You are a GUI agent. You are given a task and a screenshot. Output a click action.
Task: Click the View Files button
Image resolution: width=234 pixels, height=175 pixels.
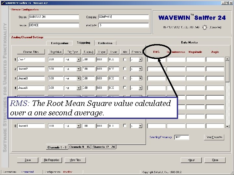[x=75, y=160]
